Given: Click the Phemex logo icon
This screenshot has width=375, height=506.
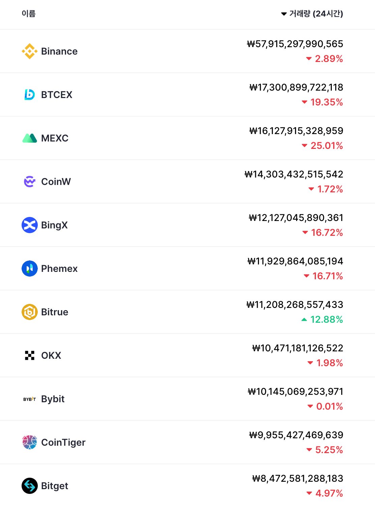Looking at the screenshot, I should (30, 268).
